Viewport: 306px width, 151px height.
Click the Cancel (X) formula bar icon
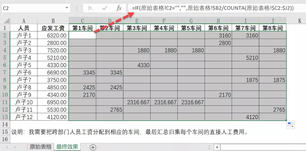pos(90,8)
